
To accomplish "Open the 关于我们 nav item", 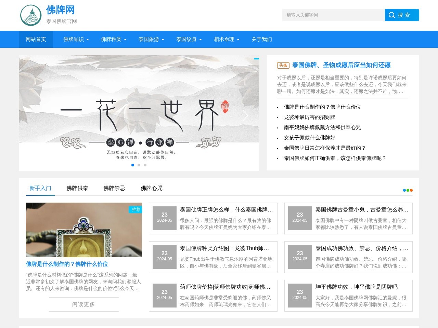I will click(262, 39).
